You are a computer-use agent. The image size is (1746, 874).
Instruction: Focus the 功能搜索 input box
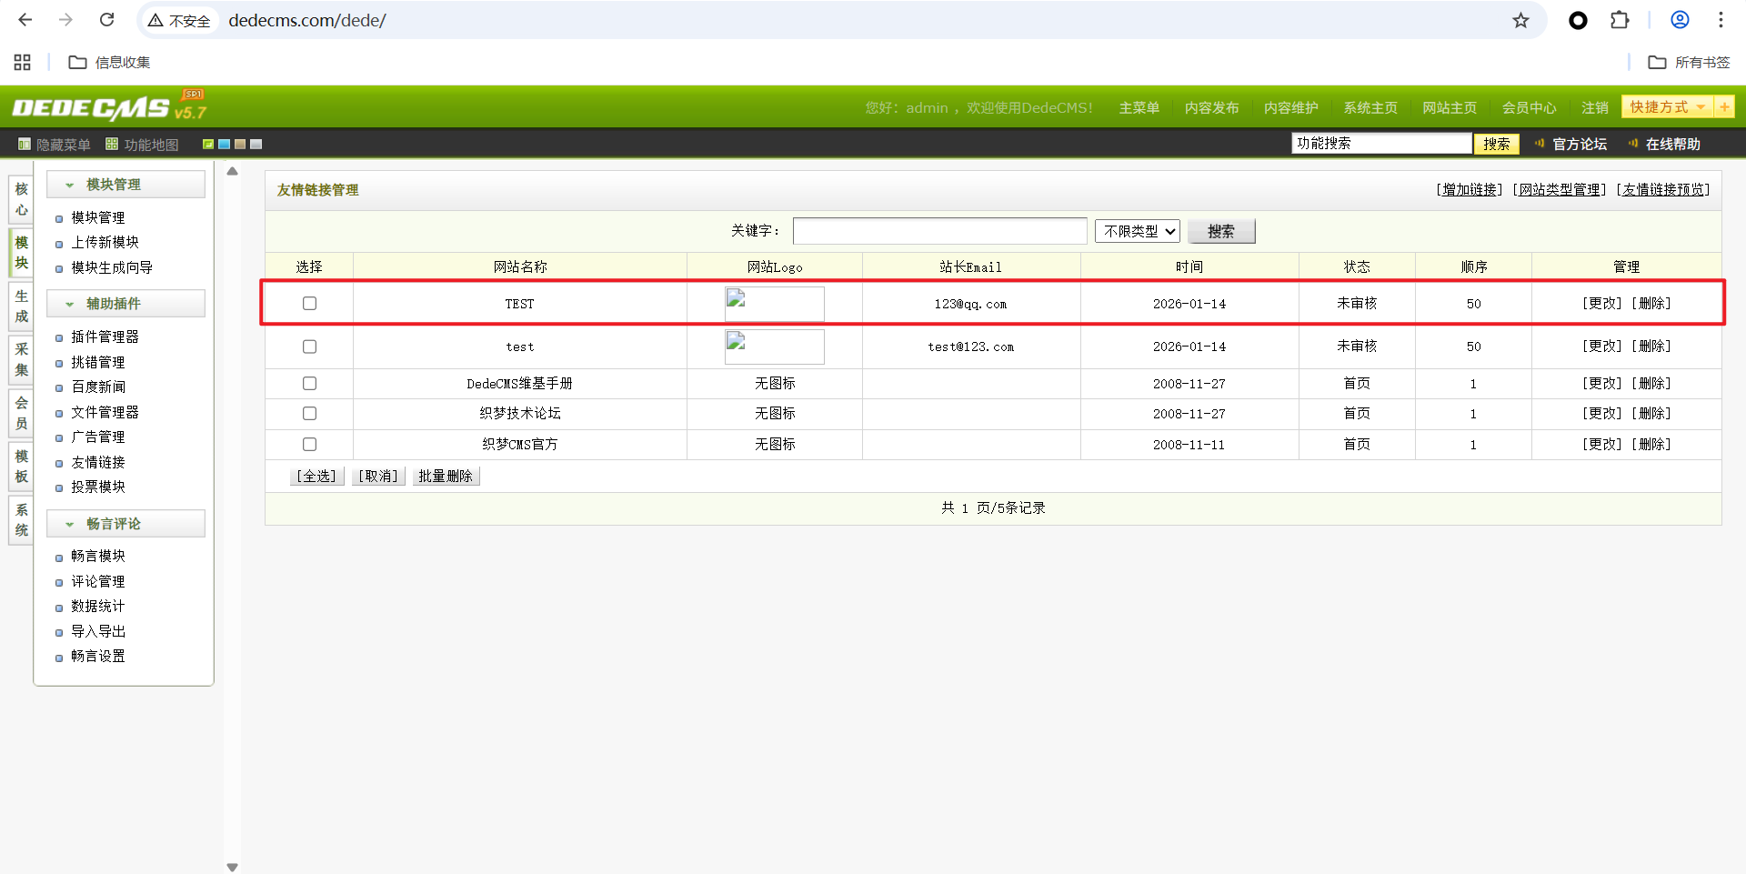pyautogui.click(x=1381, y=144)
